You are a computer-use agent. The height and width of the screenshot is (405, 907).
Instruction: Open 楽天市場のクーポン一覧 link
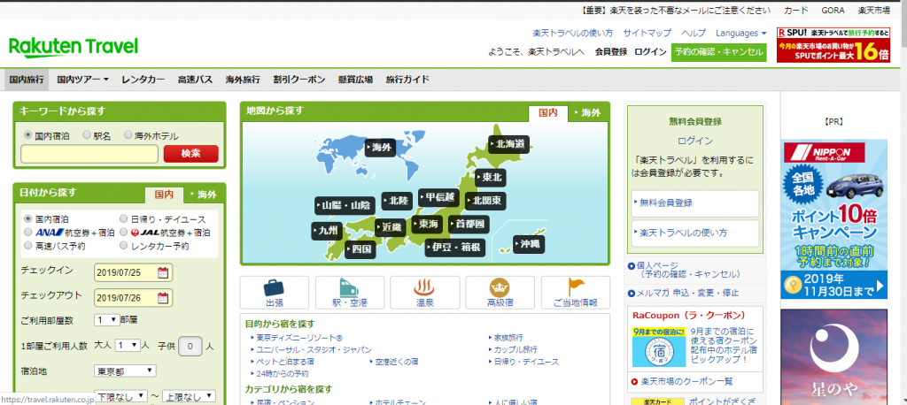point(686,381)
